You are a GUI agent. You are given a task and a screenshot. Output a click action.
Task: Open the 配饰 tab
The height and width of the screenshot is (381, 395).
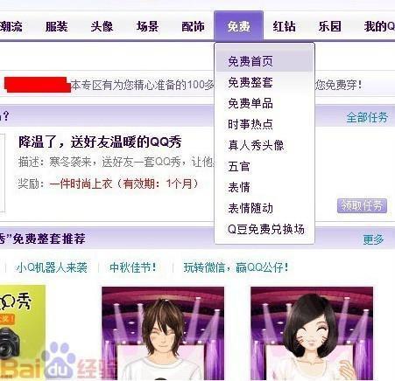(193, 27)
